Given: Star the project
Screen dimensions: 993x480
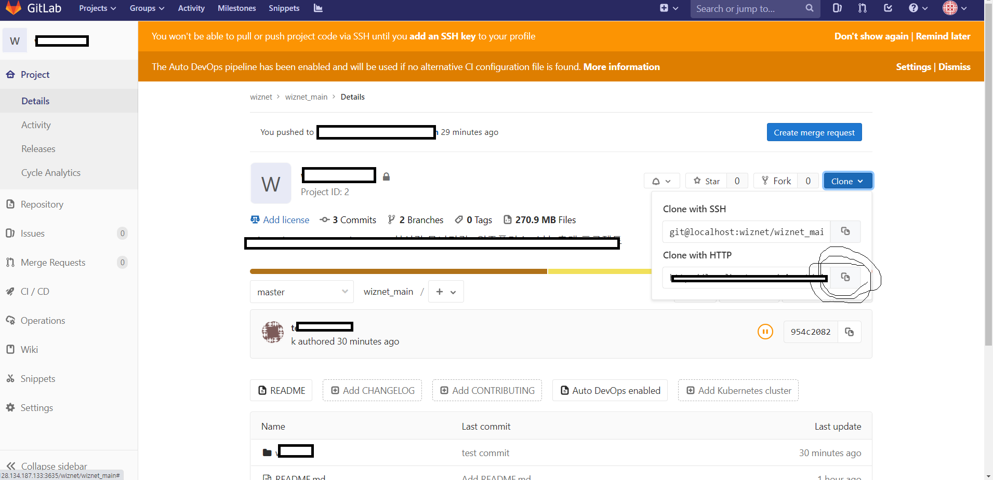Looking at the screenshot, I should (706, 181).
